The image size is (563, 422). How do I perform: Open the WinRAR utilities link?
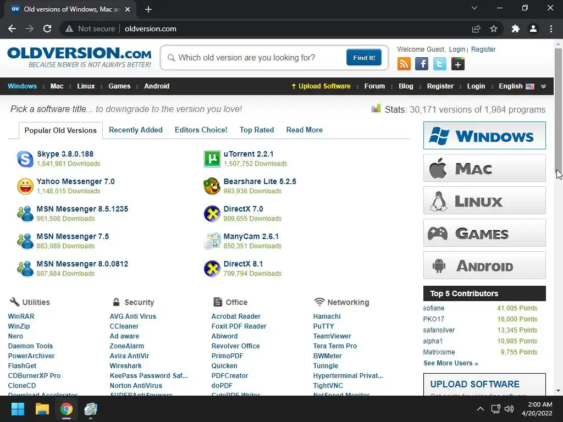tap(21, 316)
